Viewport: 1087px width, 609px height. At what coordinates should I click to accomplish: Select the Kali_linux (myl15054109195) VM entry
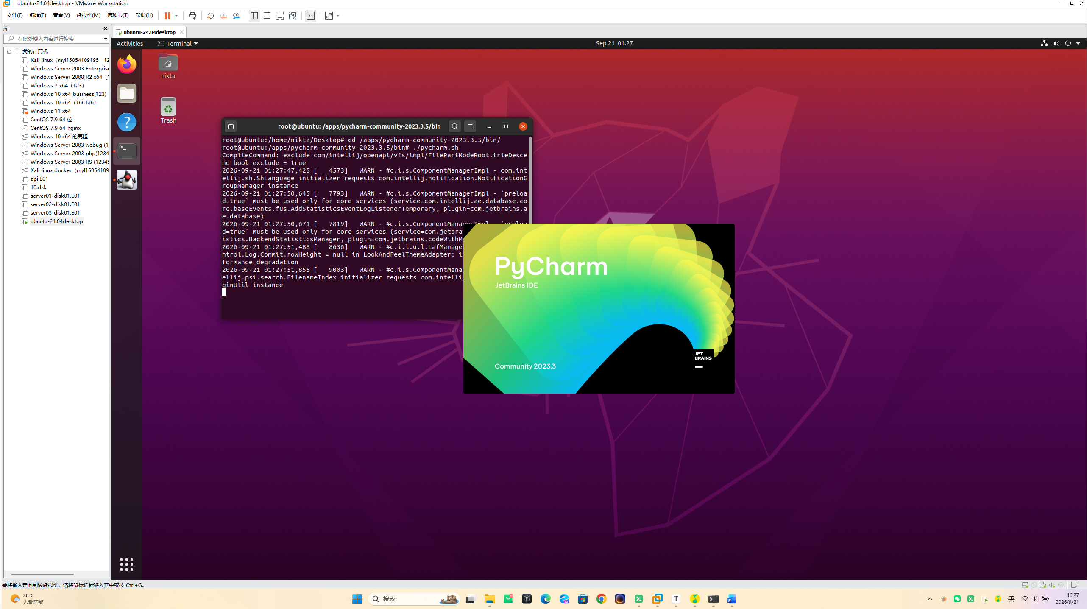coord(65,60)
